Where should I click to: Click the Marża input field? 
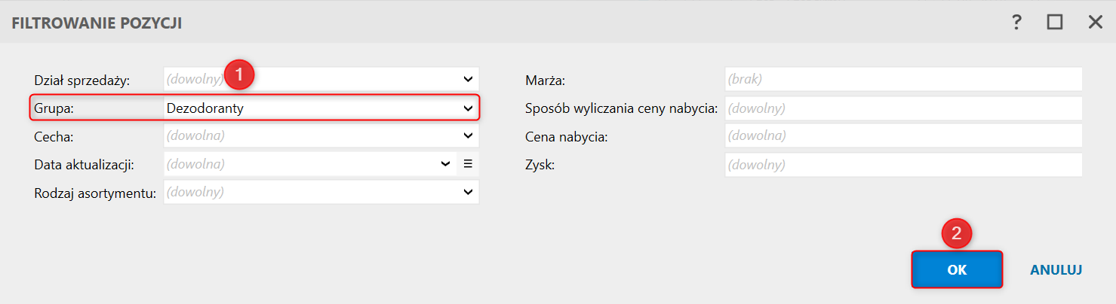903,78
